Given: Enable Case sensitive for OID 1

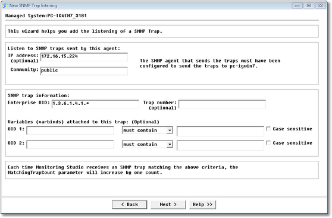Looking at the screenshot, I should (268, 129).
